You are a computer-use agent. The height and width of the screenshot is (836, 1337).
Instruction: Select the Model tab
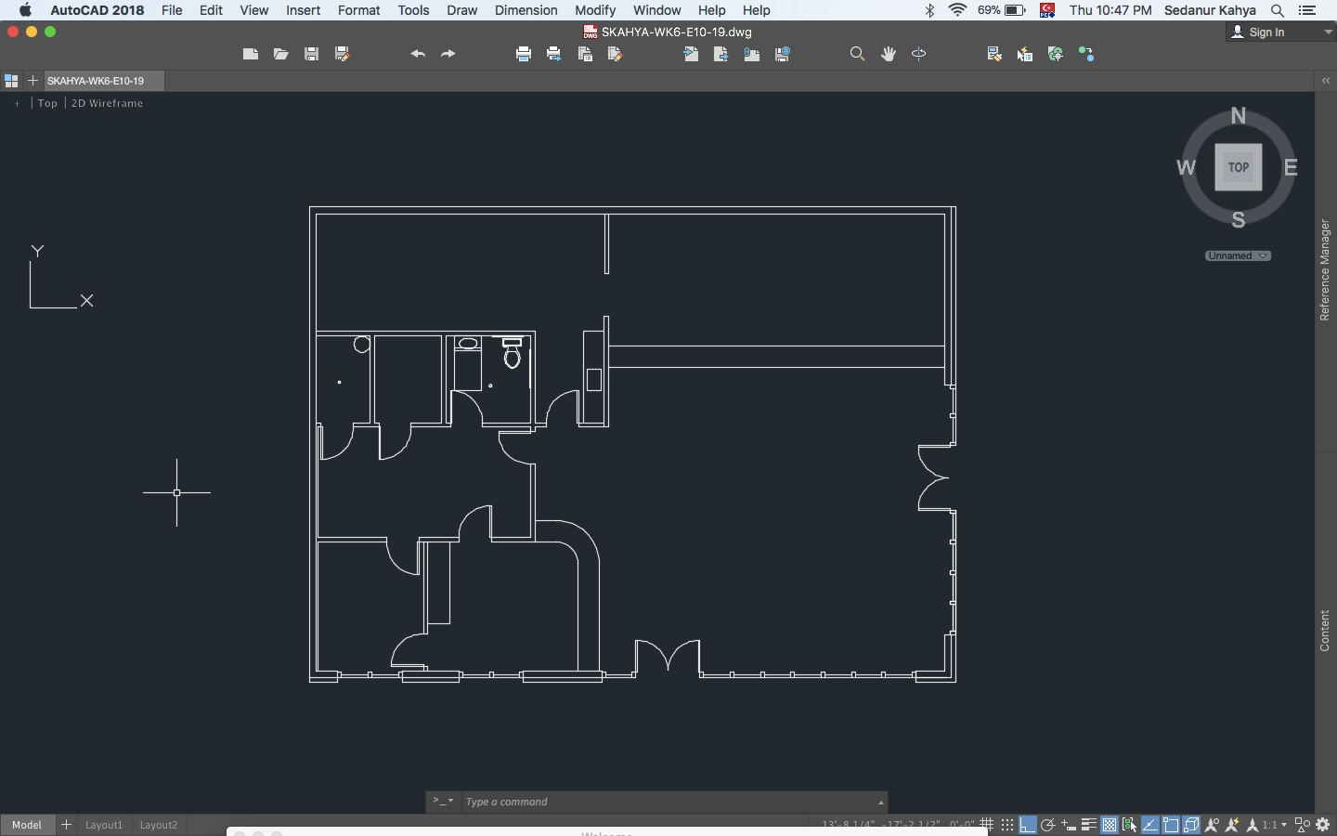pyautogui.click(x=27, y=825)
